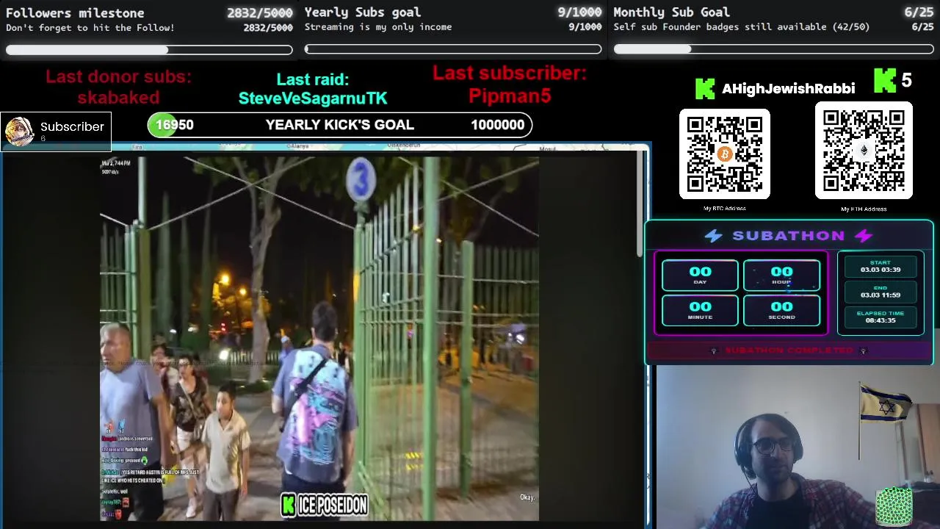940x529 pixels.
Task: Click the ELAPSED TIME 08:43:35 value
Action: pyautogui.click(x=881, y=320)
